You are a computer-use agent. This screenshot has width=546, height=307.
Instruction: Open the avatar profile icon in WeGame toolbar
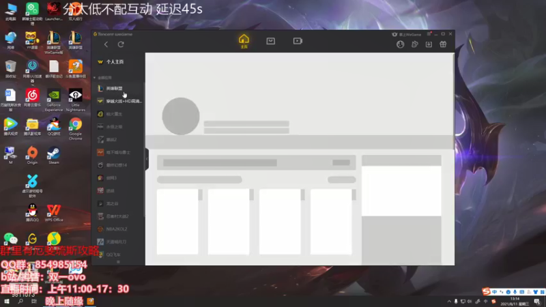pyautogui.click(x=400, y=44)
